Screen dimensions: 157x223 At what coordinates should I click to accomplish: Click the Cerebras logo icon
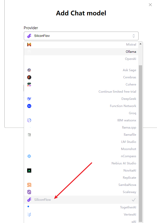[29, 77]
